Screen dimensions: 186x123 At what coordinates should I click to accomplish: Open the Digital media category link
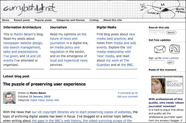[x=37, y=100]
